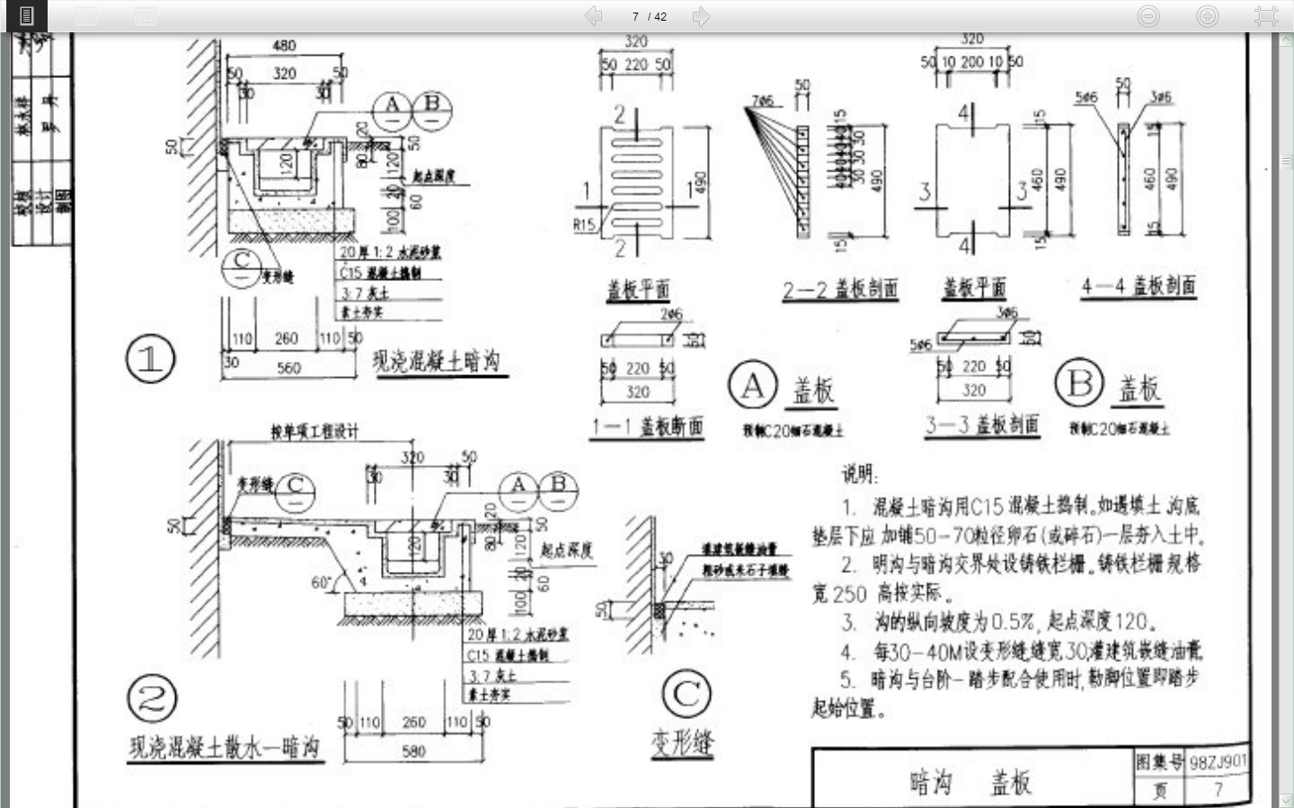The width and height of the screenshot is (1294, 808).
Task: Select the single page view icon
Action: pos(26,15)
